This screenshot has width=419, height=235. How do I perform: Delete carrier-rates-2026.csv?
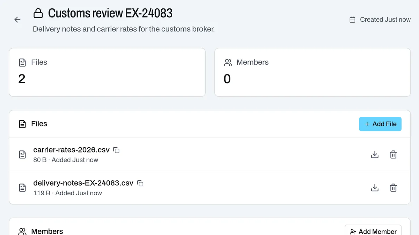tap(393, 155)
